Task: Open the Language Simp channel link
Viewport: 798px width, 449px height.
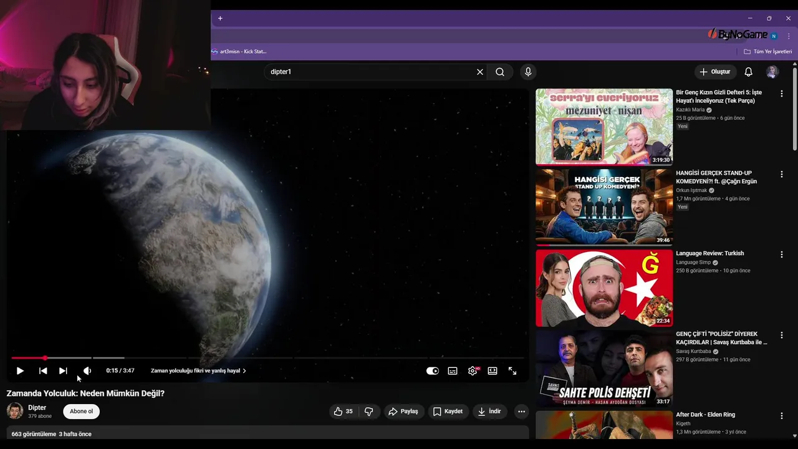Action: click(x=693, y=263)
